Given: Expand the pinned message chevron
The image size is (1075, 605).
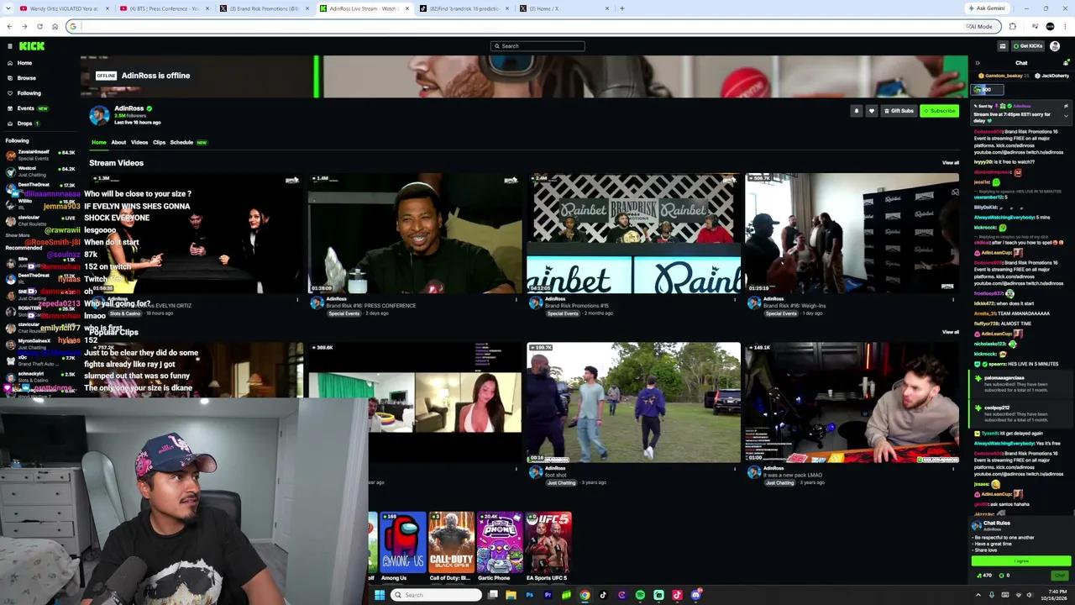Looking at the screenshot, I should tap(1066, 115).
